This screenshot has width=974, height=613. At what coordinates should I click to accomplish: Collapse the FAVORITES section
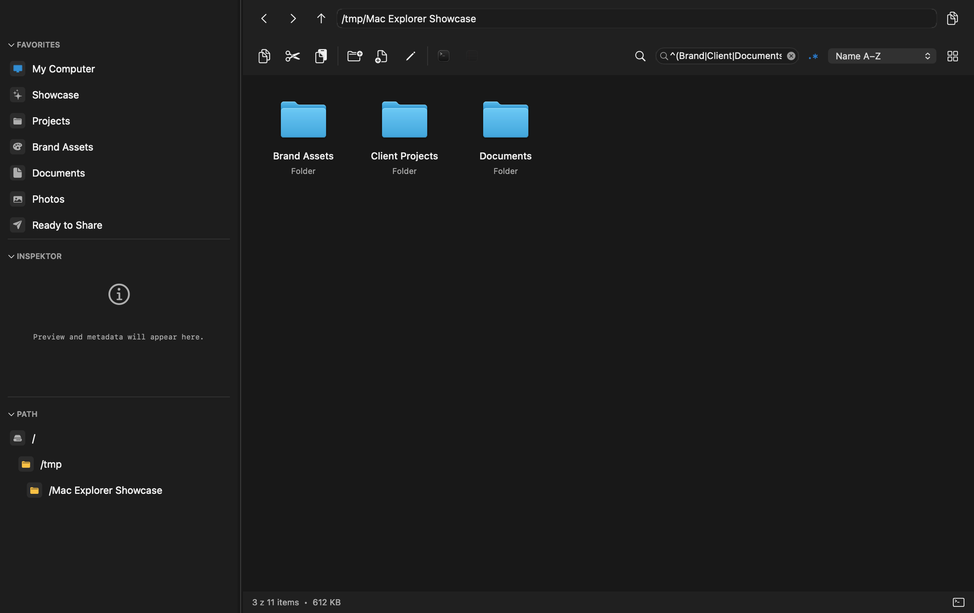coord(11,45)
